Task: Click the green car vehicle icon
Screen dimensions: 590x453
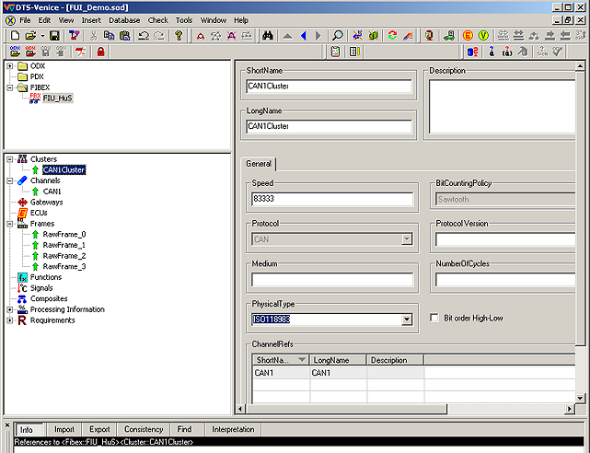Action: [x=448, y=36]
